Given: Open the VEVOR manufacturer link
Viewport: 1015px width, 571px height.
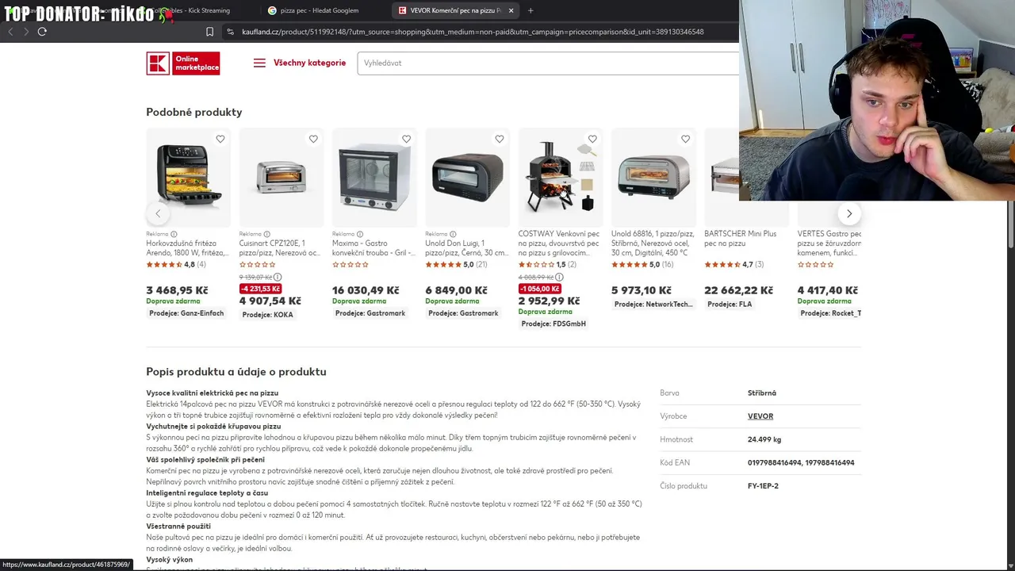Looking at the screenshot, I should (x=760, y=416).
